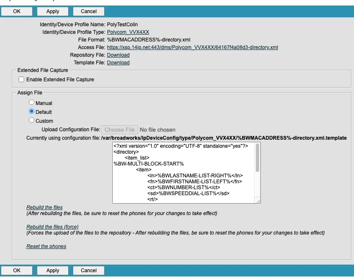Image resolution: width=354 pixels, height=279 pixels.
Task: Open the Polycom_VVX4XX profile type link
Action: point(128,32)
